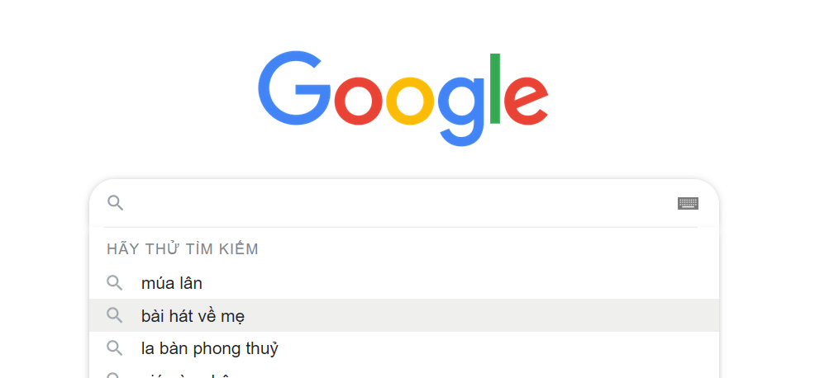Click the red "e" in the Google logo

point(526,100)
